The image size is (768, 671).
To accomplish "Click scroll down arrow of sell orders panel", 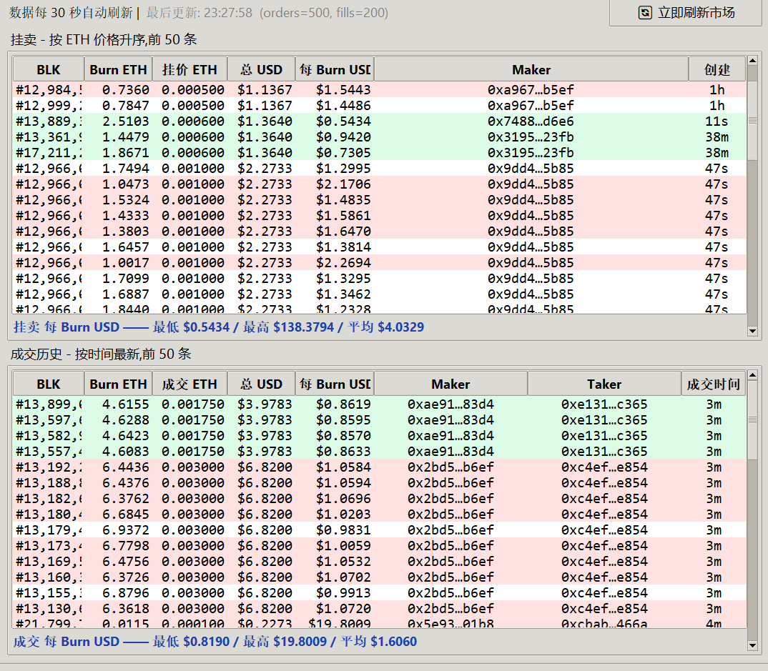I will click(753, 332).
